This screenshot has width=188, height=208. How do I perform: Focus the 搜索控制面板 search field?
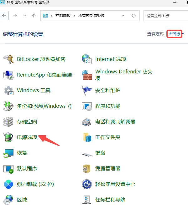(166, 16)
